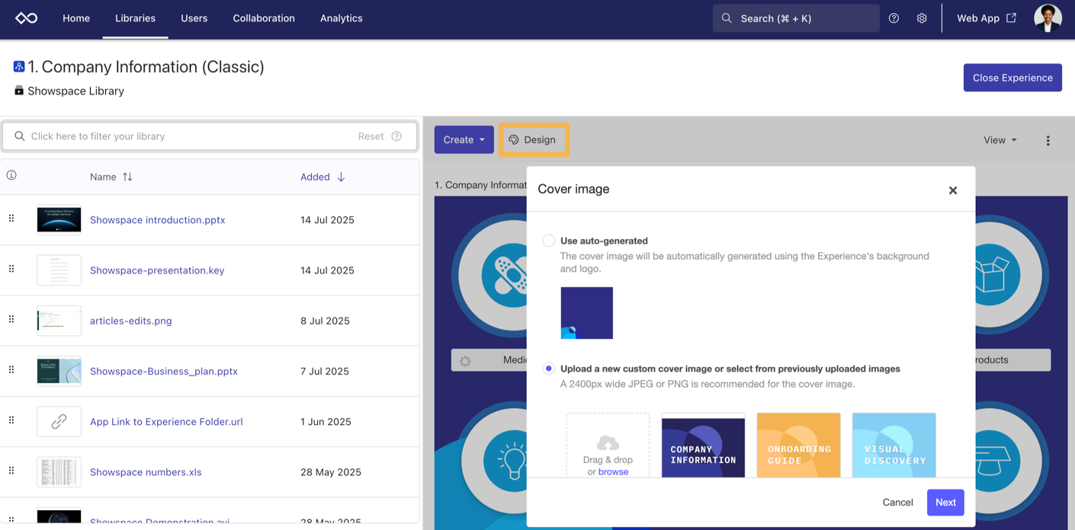Click the infinity logo in top navigation

pos(27,18)
